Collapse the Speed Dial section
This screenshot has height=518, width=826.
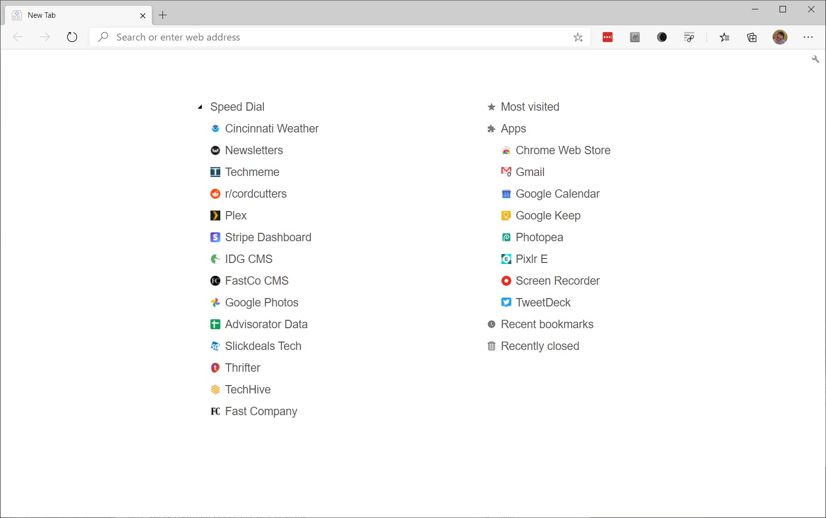pyautogui.click(x=200, y=106)
